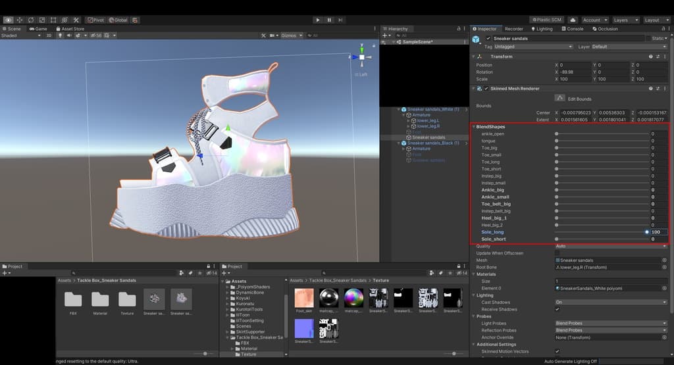This screenshot has height=365, width=674.
Task: Toggle the Pivot handle position button
Action: [x=97, y=20]
